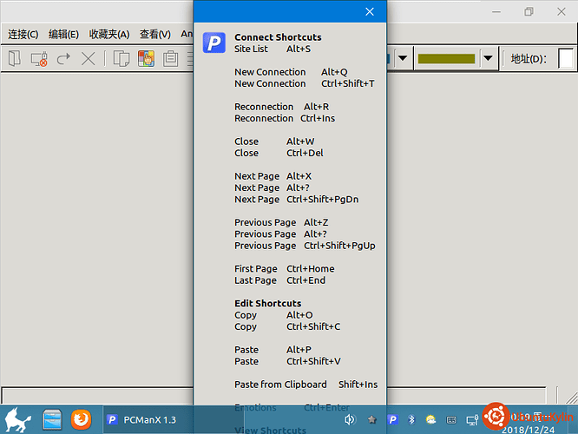Open the site list book icon
Screen dimensions: 578x434
[15, 59]
